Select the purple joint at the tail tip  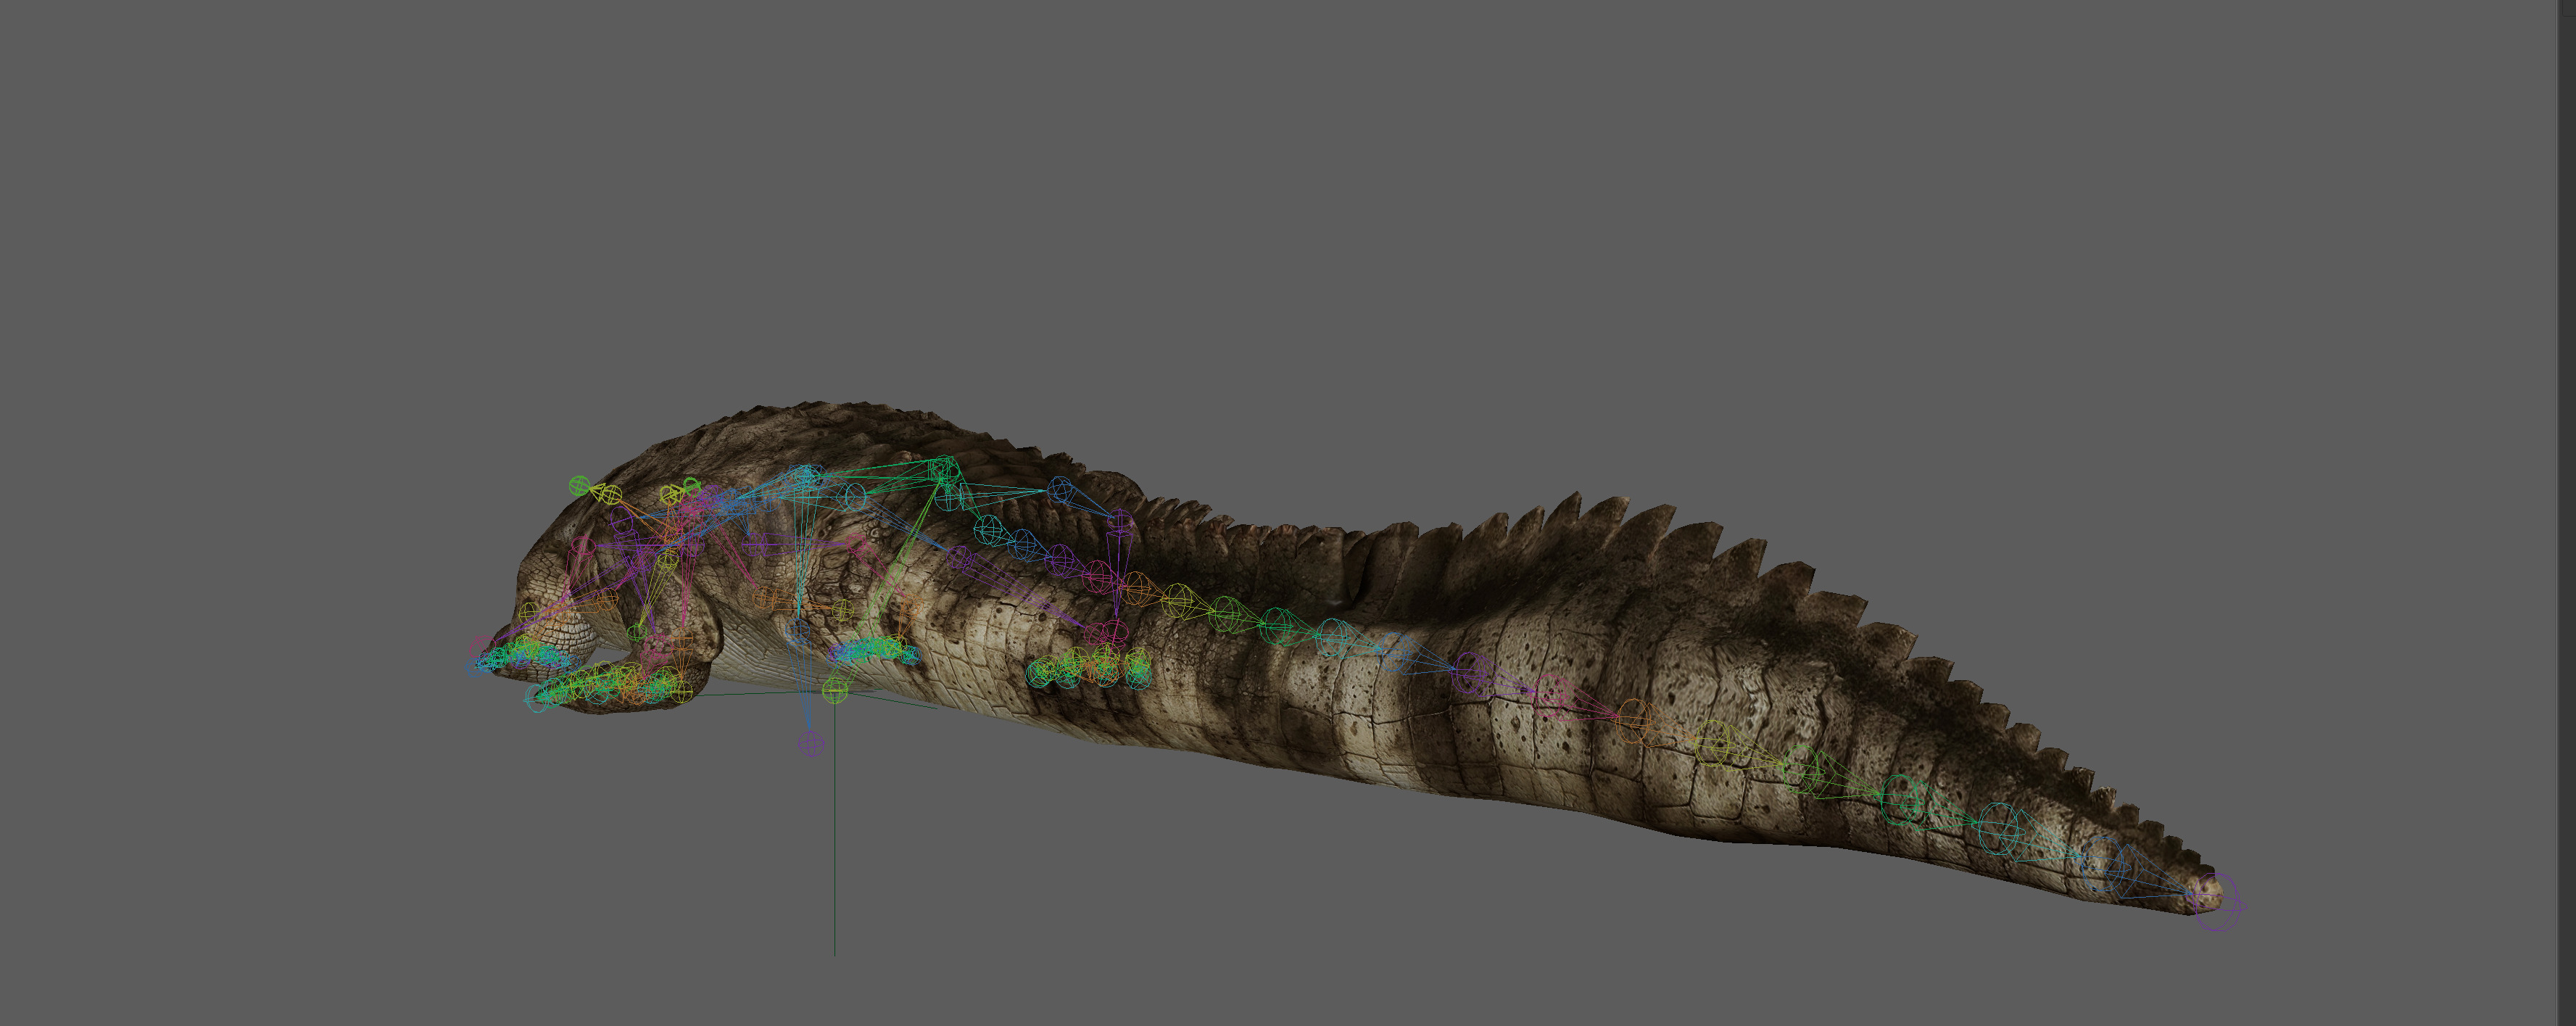[x=2216, y=902]
